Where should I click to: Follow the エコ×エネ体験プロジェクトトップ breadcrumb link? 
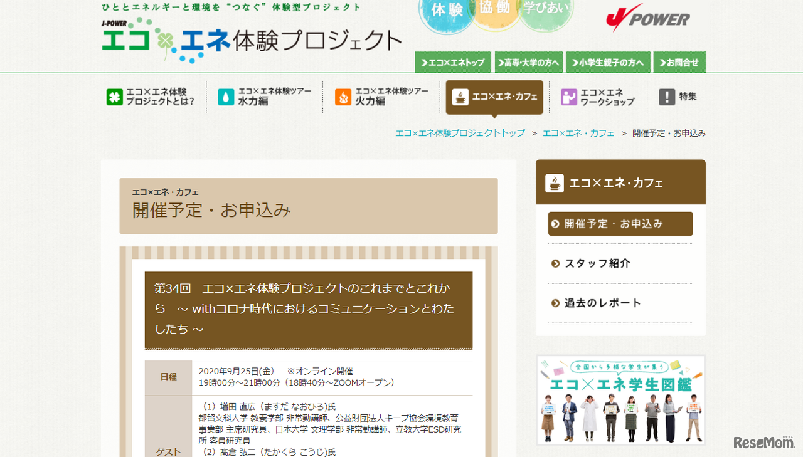pyautogui.click(x=460, y=133)
